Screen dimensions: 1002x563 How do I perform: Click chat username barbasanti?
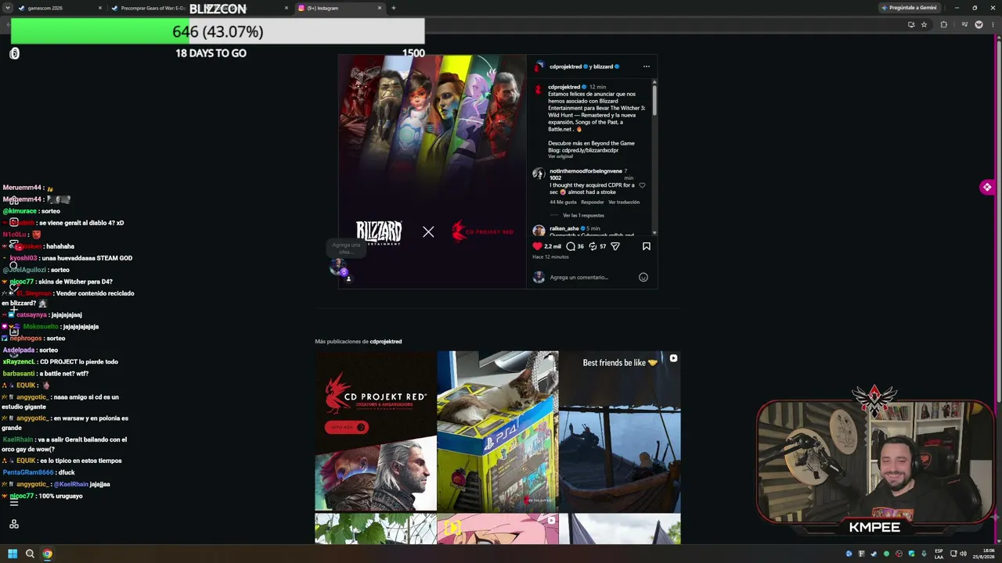[x=19, y=374]
